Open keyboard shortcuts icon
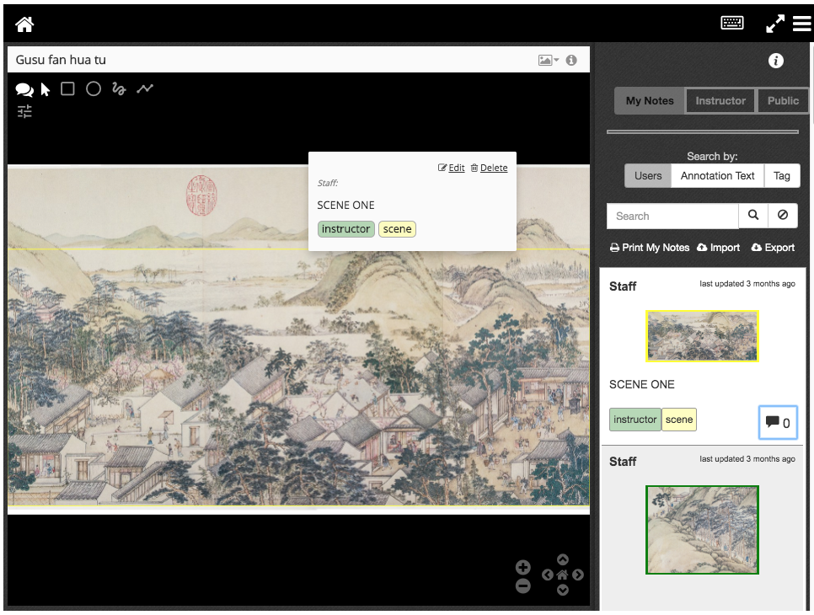 point(732,23)
